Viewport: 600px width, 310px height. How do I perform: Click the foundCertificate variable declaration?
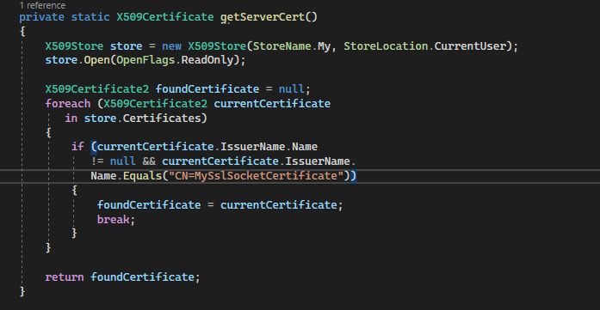coord(207,89)
